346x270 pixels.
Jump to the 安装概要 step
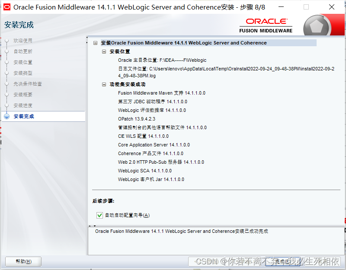[23, 95]
